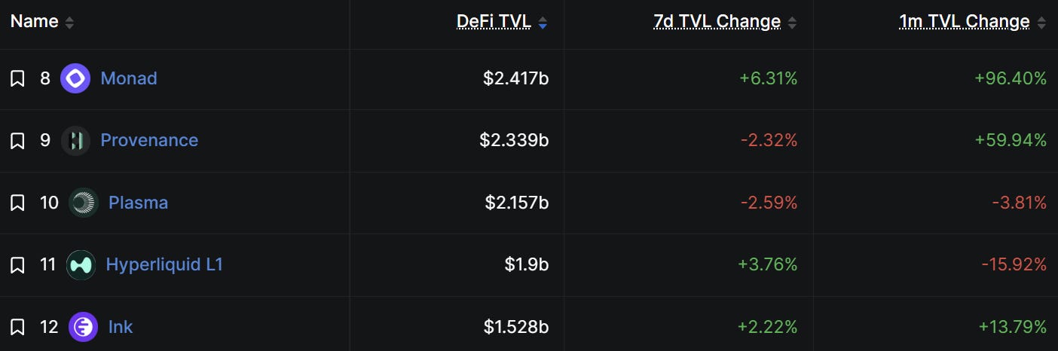Click the Hyperliquid L1 logo icon
This screenshot has width=1058, height=351.
pyautogui.click(x=81, y=265)
